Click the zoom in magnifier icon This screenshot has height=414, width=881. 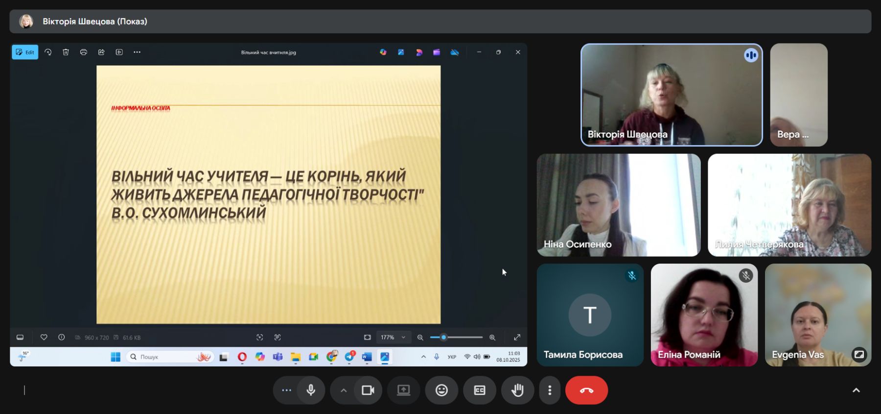coord(492,337)
